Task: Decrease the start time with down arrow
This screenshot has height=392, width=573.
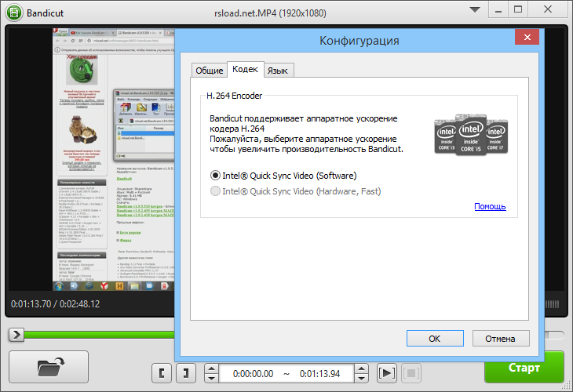Action: click(x=211, y=378)
